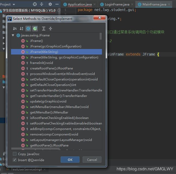Enable Copy JavaDoc checkbox
The width and height of the screenshot is (176, 174).
point(15,154)
